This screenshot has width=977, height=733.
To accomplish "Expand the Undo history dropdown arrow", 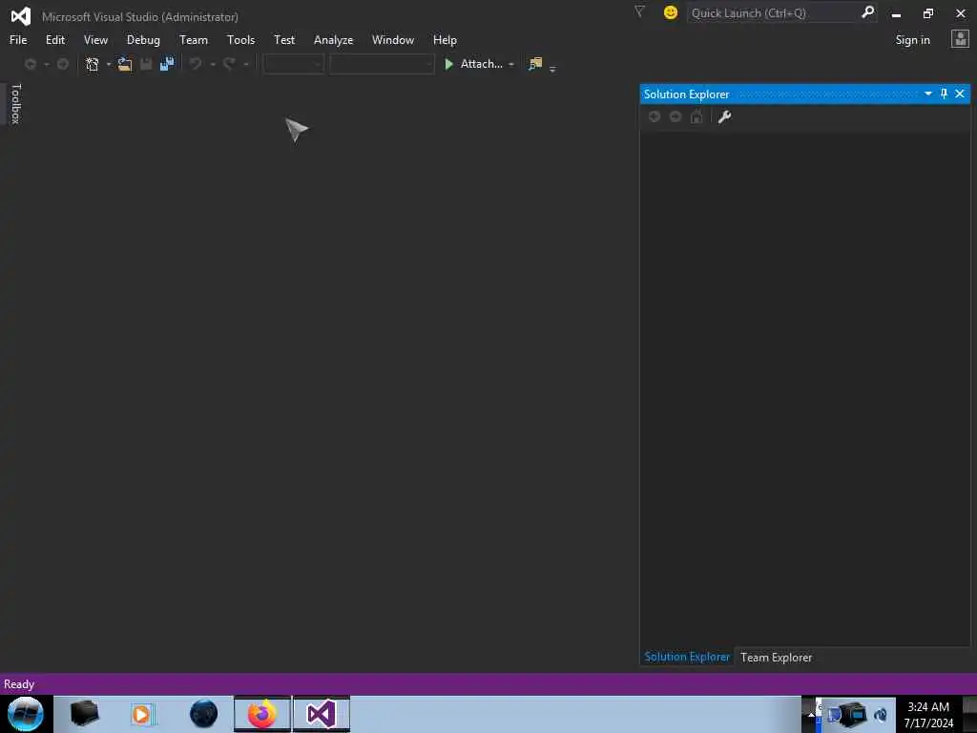I will pyautogui.click(x=213, y=64).
